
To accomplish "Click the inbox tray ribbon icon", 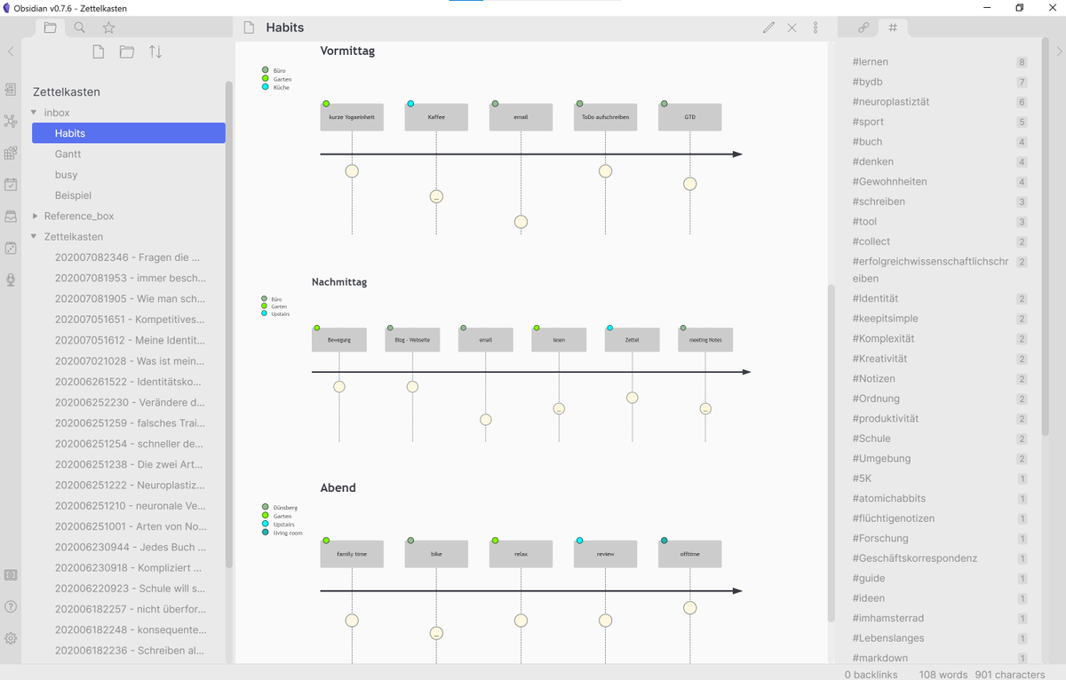I will point(11,216).
